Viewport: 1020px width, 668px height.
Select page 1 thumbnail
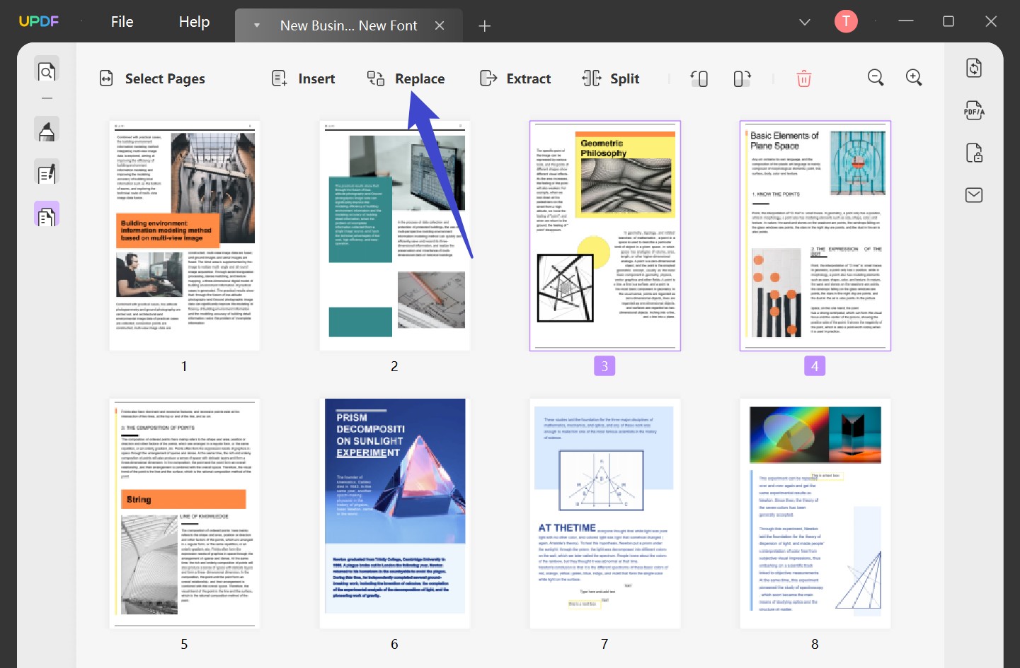pyautogui.click(x=184, y=235)
